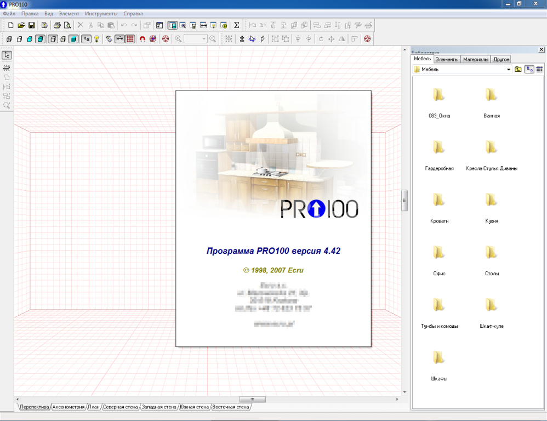This screenshot has width=547, height=421.
Task: Open the Шкаф-купе folder
Action: tap(492, 313)
